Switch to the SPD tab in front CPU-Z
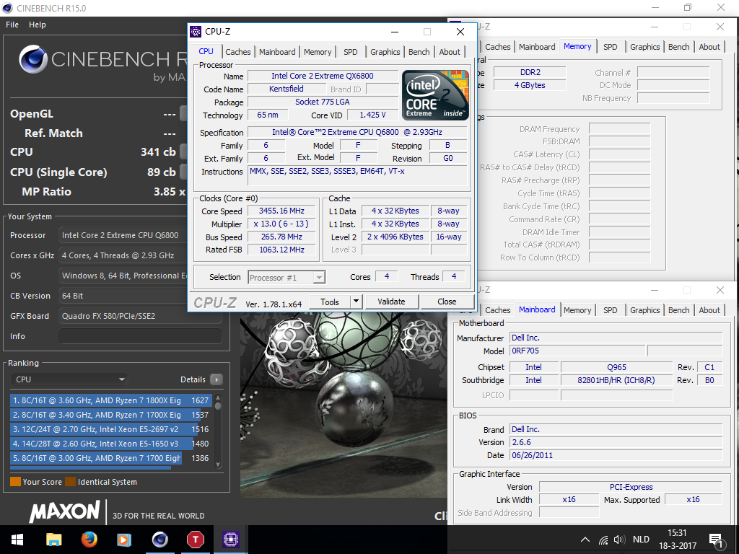This screenshot has height=554, width=739. [350, 52]
